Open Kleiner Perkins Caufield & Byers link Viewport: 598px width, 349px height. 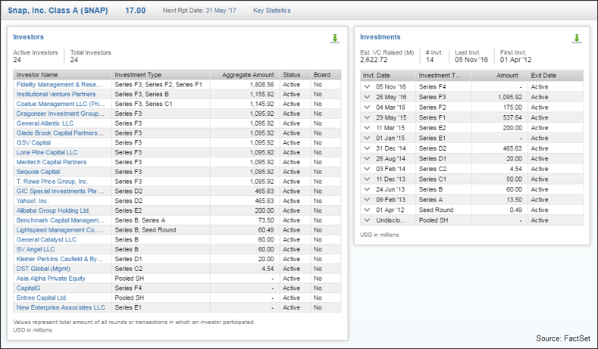[x=60, y=259]
